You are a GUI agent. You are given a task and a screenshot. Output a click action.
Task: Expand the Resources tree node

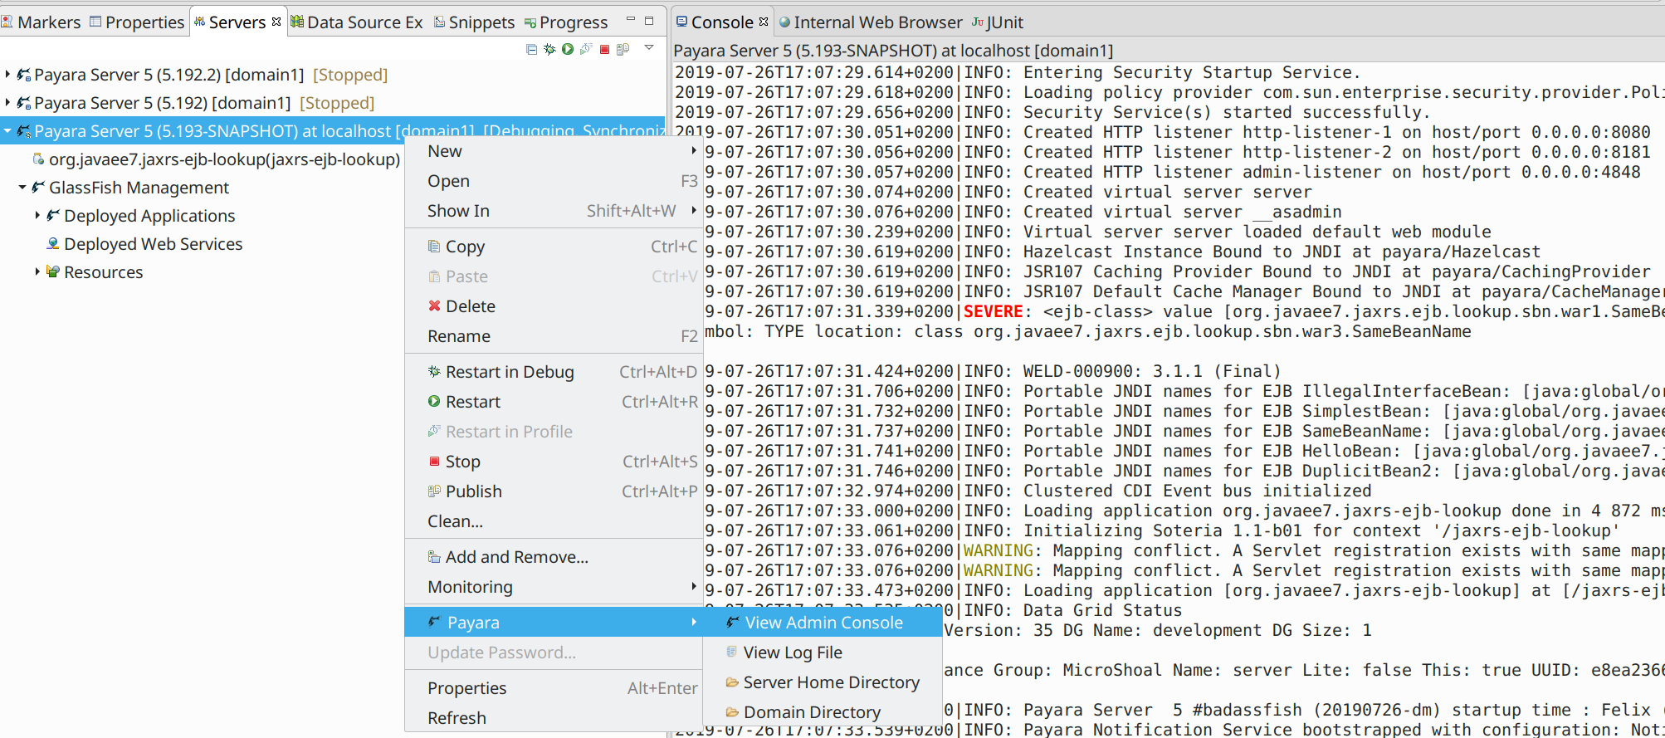[37, 272]
